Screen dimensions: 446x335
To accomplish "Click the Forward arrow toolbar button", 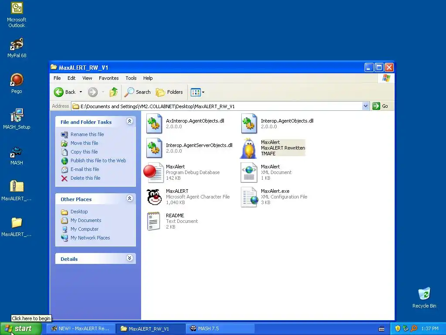I will 93,92.
